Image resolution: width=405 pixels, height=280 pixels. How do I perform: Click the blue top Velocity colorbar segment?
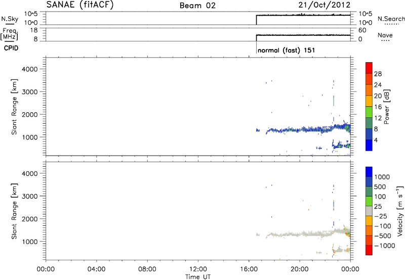369,172
